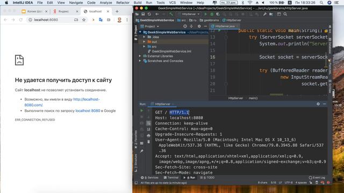The width and height of the screenshot is (344, 193).
Task: Click the Save All icon in toolbar
Action: (143, 14)
